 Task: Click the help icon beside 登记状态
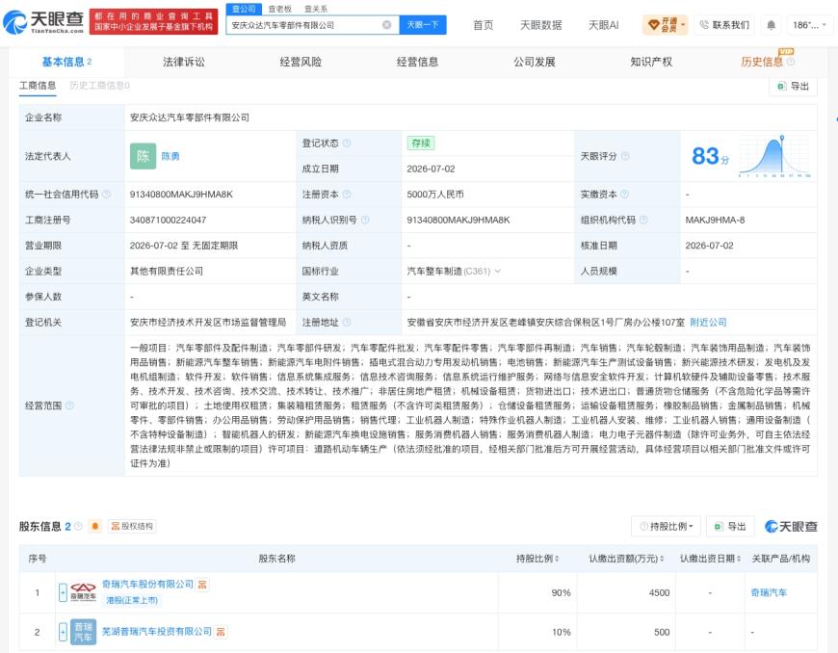tap(347, 144)
